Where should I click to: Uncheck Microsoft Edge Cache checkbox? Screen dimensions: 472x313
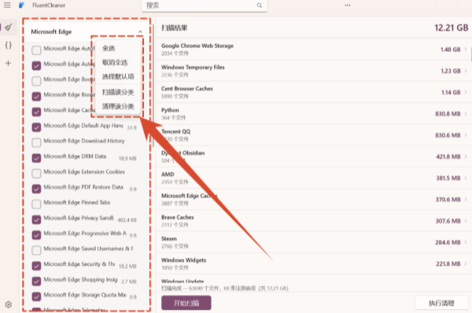pyautogui.click(x=36, y=112)
